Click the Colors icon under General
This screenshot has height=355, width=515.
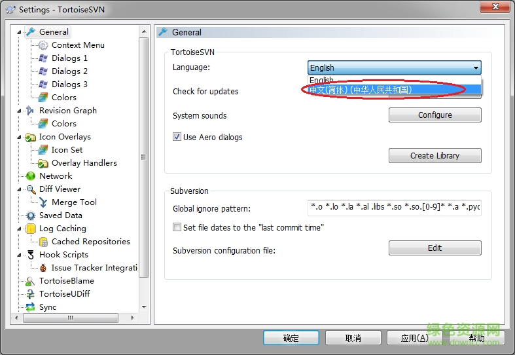(43, 98)
